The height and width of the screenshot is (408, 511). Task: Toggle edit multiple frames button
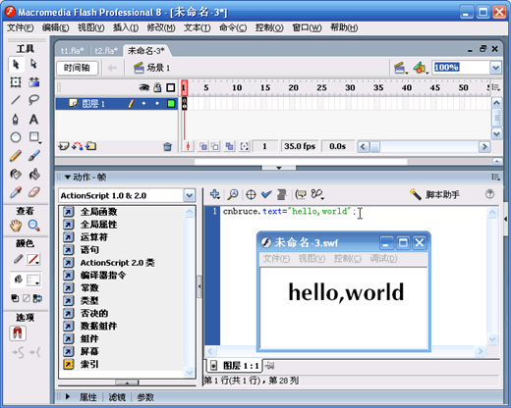[x=229, y=146]
